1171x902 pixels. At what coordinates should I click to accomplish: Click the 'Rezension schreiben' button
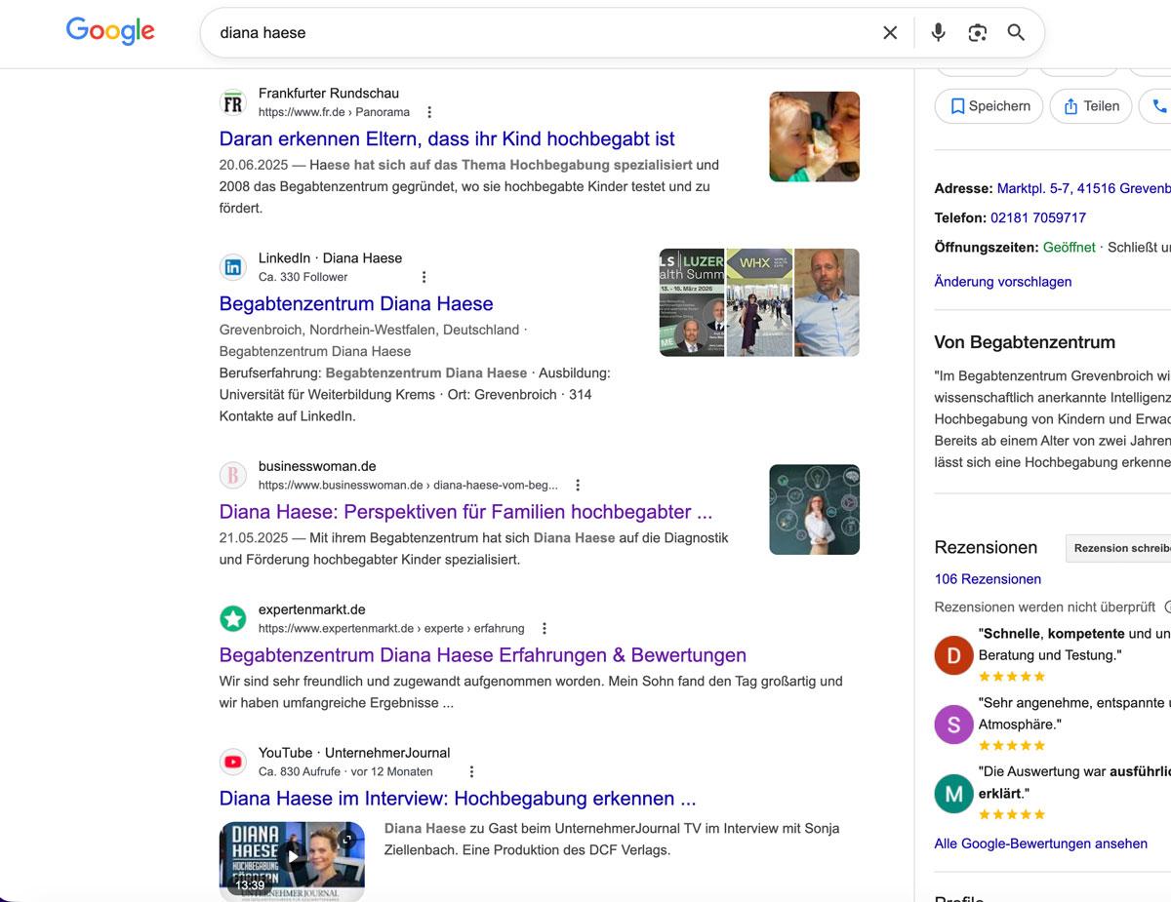coord(1118,548)
